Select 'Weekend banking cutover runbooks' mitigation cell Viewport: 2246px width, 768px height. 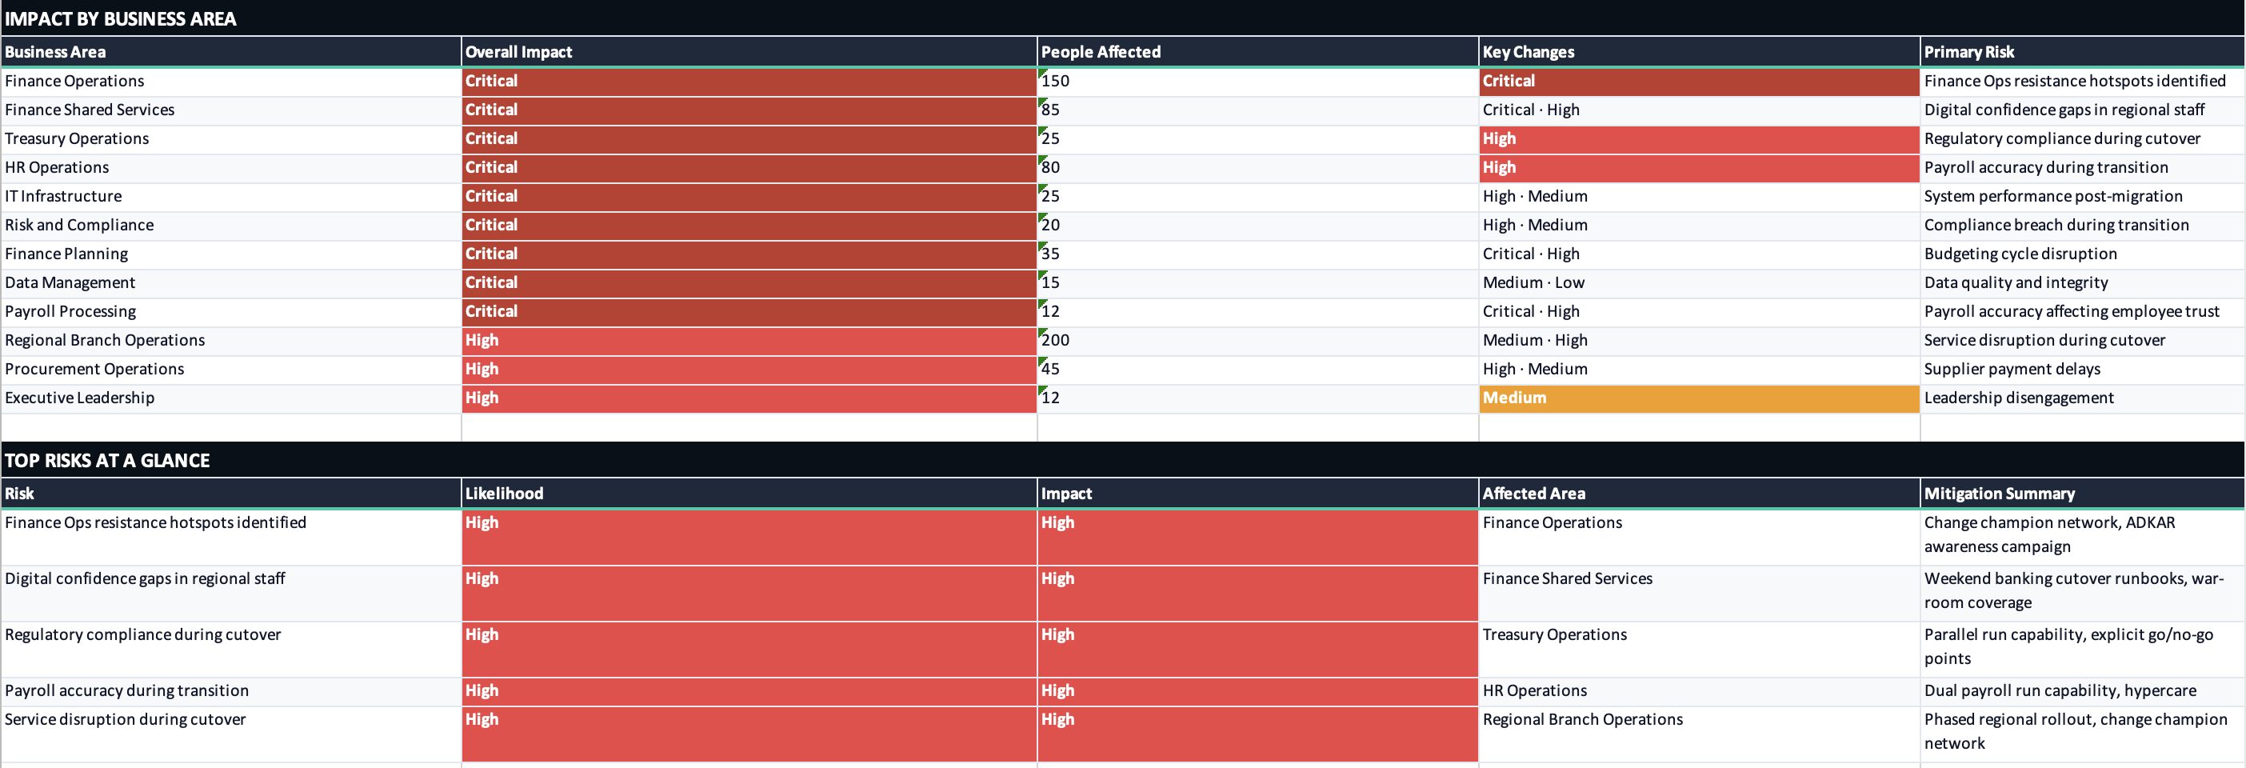click(x=2082, y=594)
